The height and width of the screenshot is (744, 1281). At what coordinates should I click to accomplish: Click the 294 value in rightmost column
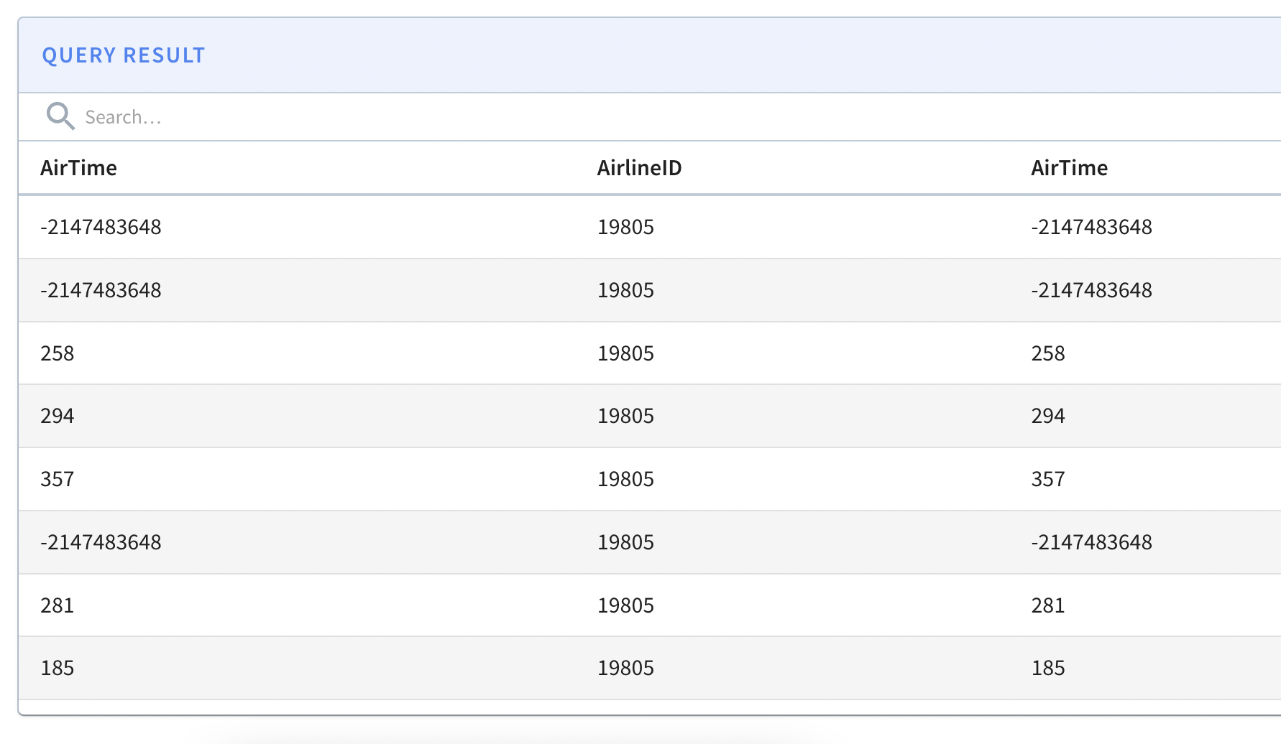pyautogui.click(x=1048, y=416)
